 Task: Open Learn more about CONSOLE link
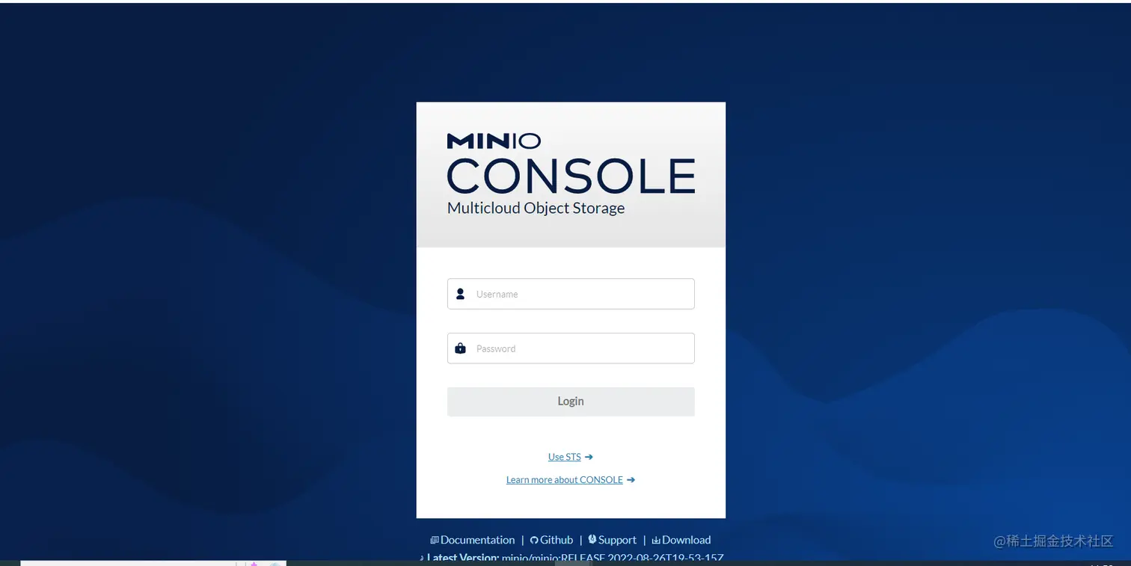click(565, 480)
